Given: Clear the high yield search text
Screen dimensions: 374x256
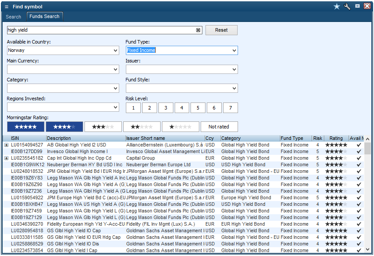Looking at the screenshot, I should click(198, 30).
